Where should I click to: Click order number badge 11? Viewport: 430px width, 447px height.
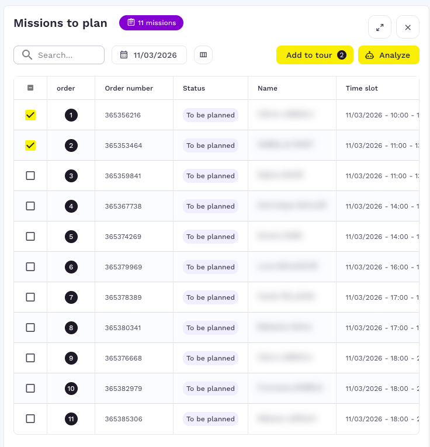point(71,419)
